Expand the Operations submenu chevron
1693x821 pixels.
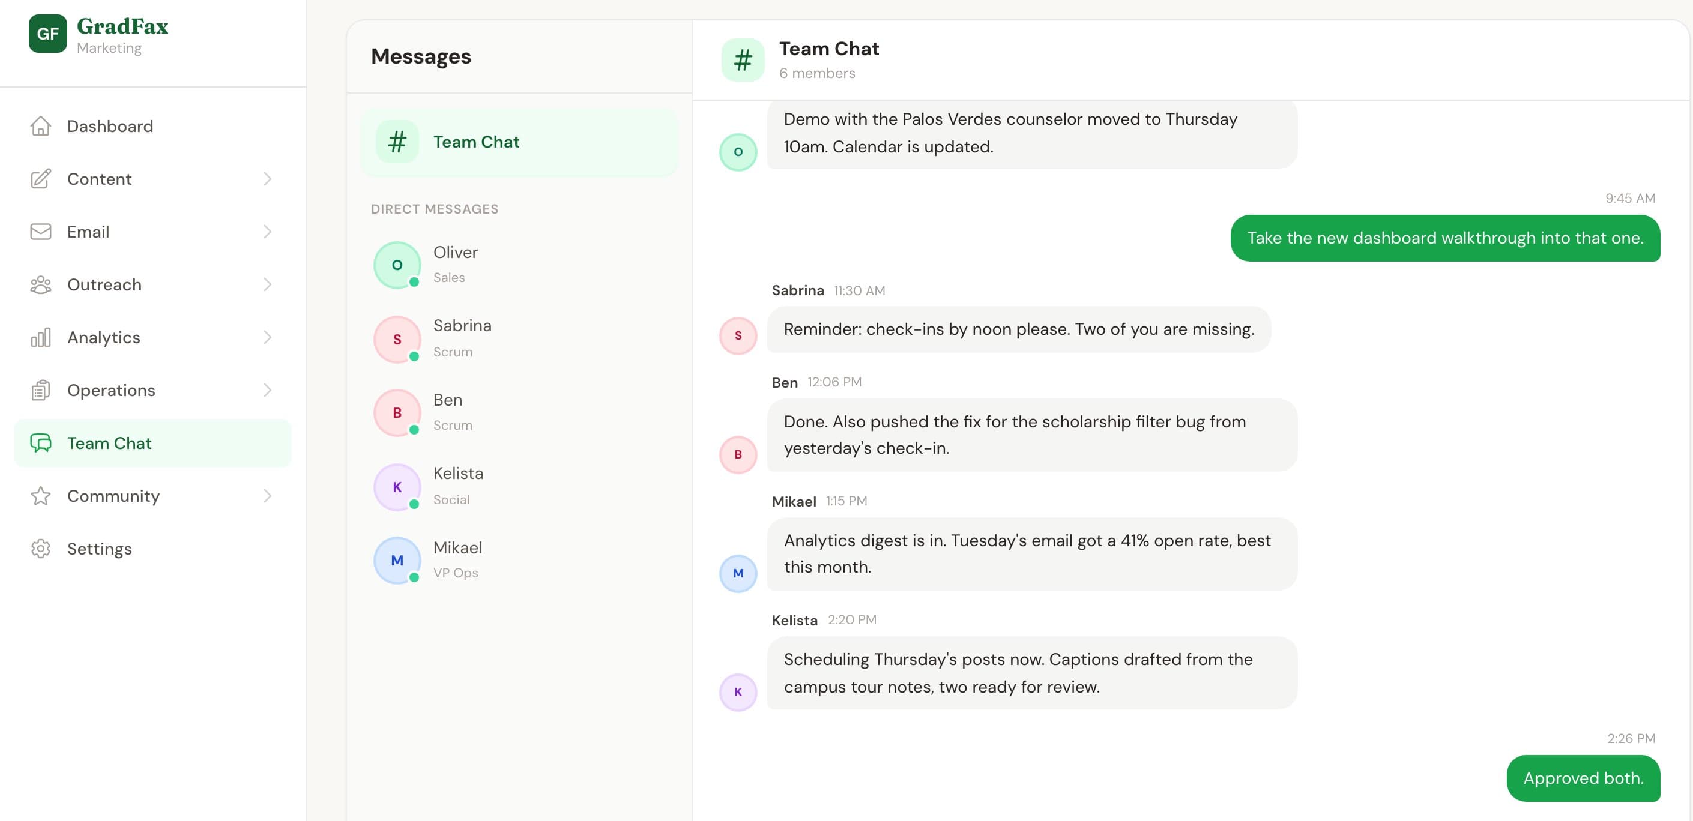(x=268, y=390)
